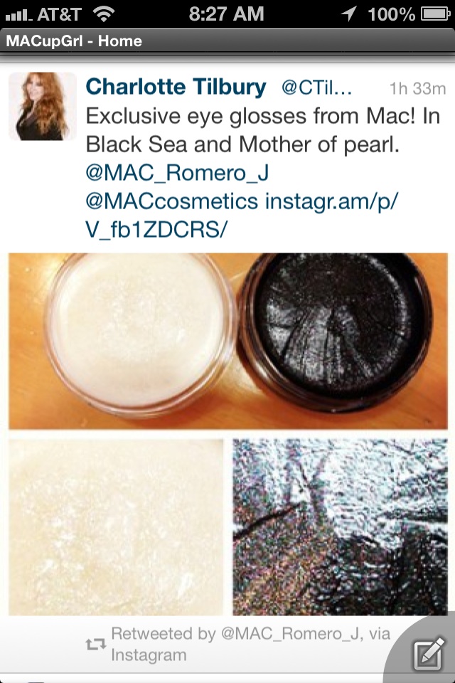The image size is (455, 683).
Task: Tap the cellular signal bars icon
Action: [18, 16]
